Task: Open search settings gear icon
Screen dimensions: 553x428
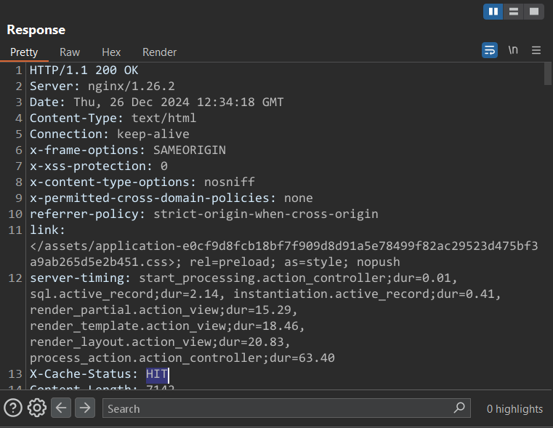Action: tap(36, 408)
